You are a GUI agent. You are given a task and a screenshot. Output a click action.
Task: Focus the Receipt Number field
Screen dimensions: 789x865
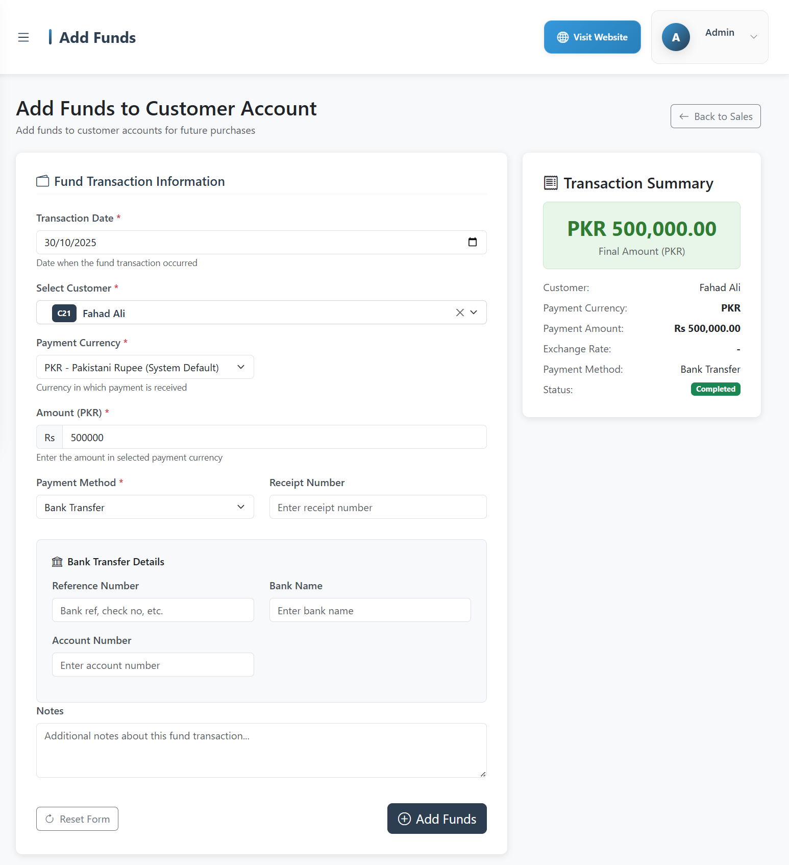pyautogui.click(x=378, y=507)
